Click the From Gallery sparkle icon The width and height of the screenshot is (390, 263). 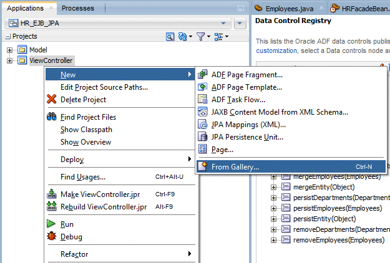(x=203, y=166)
